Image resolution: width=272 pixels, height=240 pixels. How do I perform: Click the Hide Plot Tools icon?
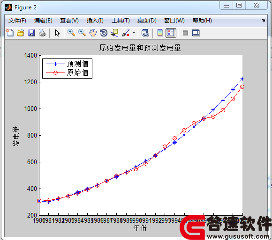tap(185, 33)
